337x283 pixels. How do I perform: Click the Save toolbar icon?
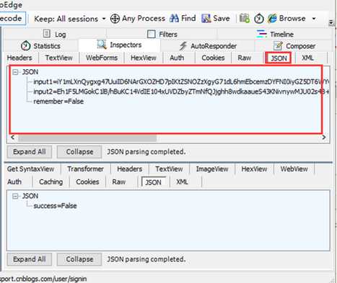206,18
